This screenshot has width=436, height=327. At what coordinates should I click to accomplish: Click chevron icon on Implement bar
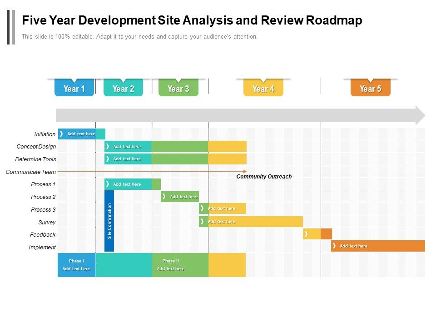[334, 246]
